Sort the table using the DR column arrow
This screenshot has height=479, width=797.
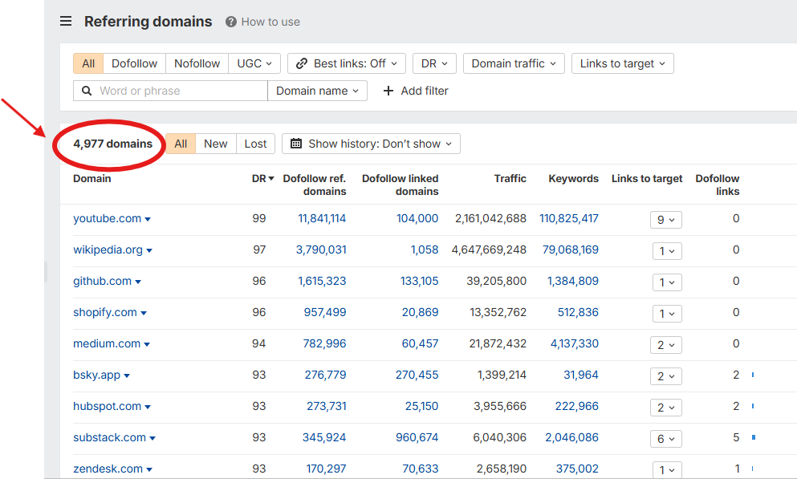click(270, 178)
